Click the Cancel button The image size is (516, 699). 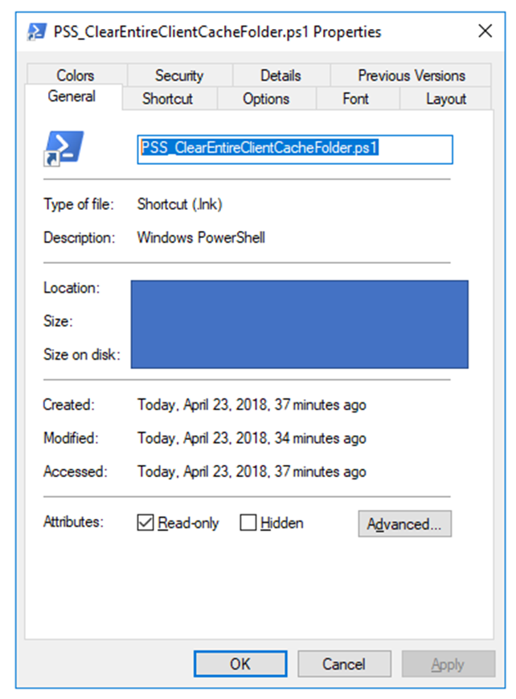[x=344, y=664]
